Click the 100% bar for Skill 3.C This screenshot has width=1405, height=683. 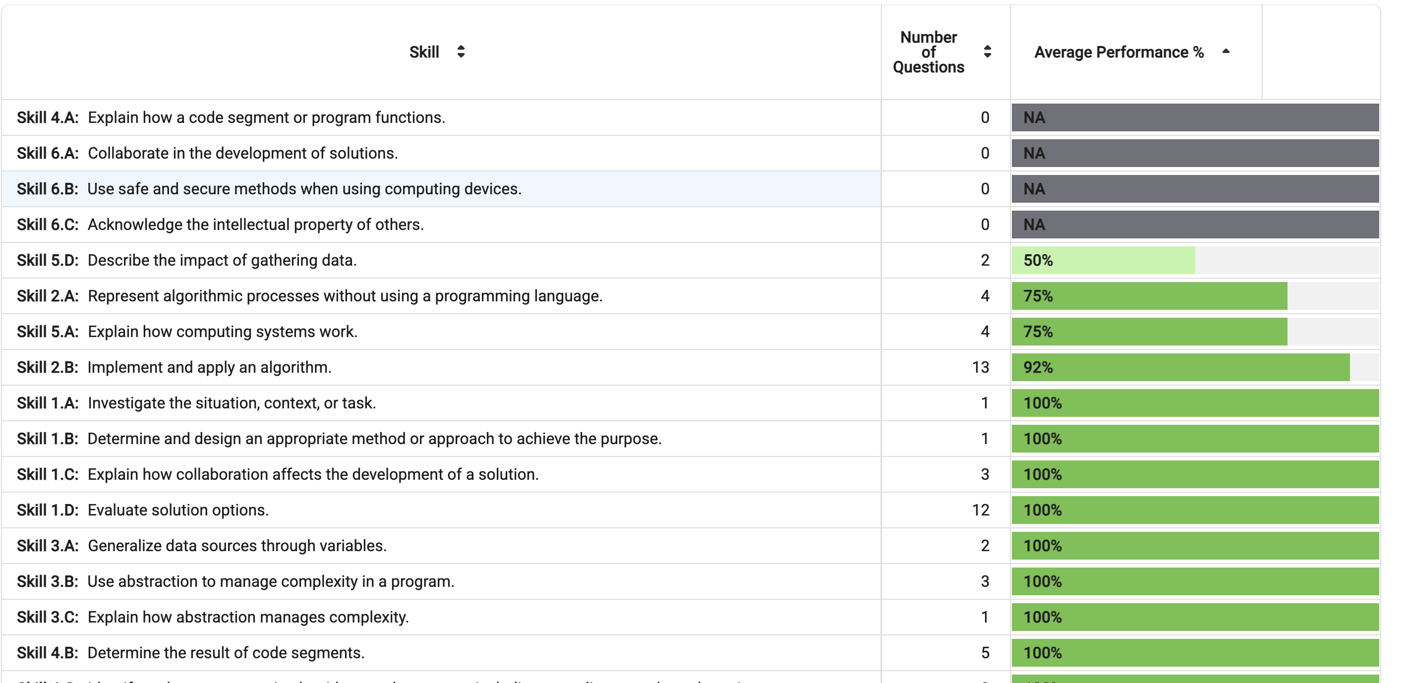point(1195,618)
